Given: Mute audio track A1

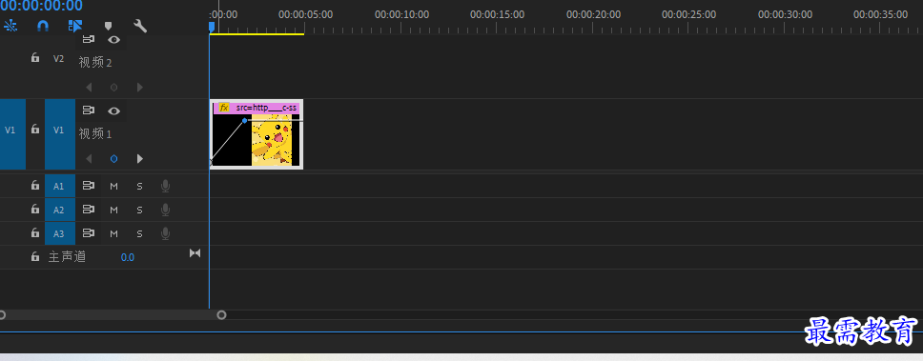Looking at the screenshot, I should (x=114, y=186).
